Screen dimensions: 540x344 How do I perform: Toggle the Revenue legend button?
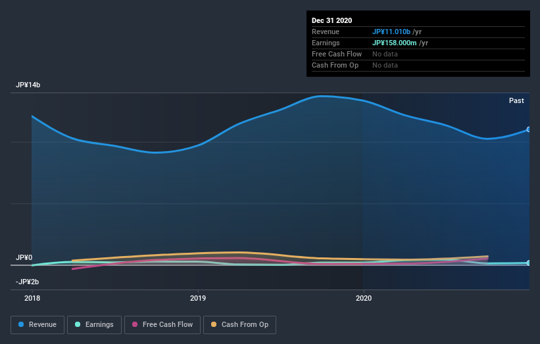37,325
